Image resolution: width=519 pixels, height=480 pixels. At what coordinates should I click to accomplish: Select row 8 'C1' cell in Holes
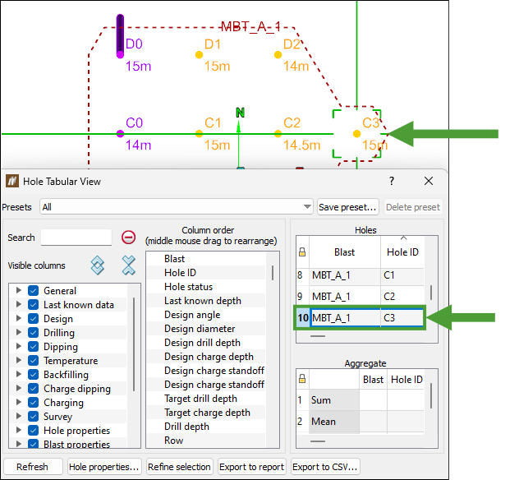pos(402,275)
